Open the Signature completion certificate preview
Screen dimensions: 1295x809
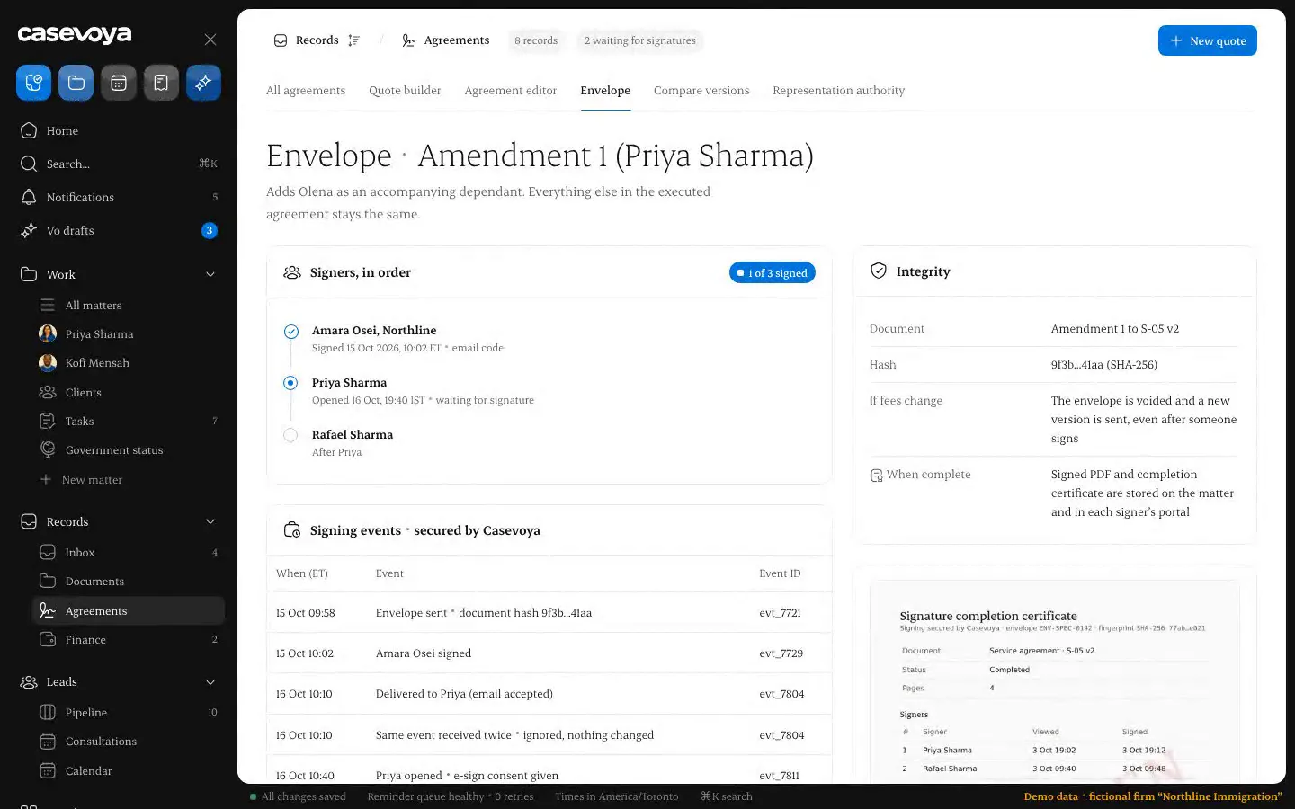(x=1054, y=680)
